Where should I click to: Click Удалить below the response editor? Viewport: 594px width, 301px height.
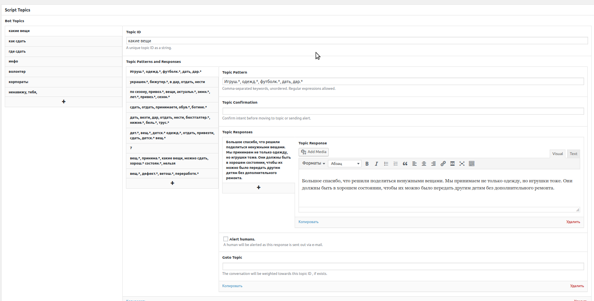click(x=573, y=222)
